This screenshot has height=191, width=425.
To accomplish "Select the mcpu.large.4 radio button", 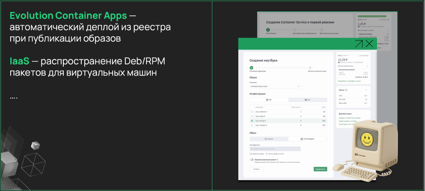I will [252, 116].
